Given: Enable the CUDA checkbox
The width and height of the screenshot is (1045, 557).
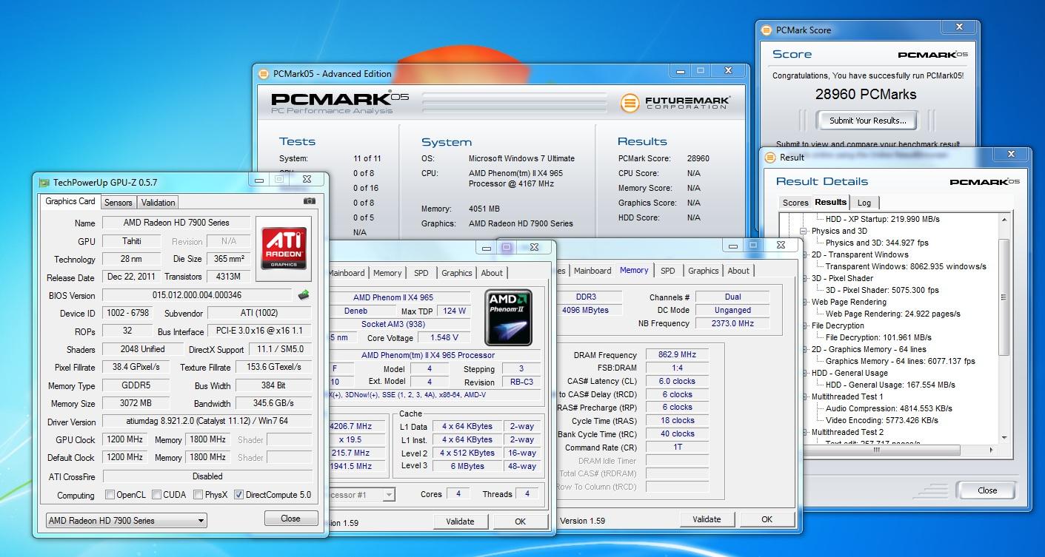Looking at the screenshot, I should [x=157, y=495].
